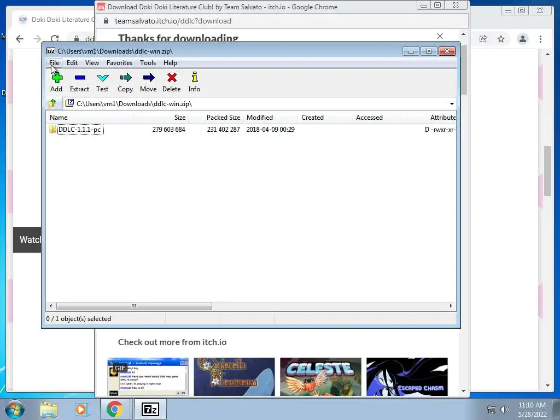
Task: Open Chrome's share page icon
Action: coord(483,39)
